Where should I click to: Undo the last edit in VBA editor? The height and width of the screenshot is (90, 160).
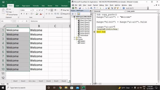pyautogui.click(x=94, y=8)
